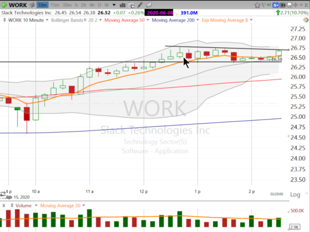Click the +0.26% percent change
310x232 pixels.
pos(136,13)
